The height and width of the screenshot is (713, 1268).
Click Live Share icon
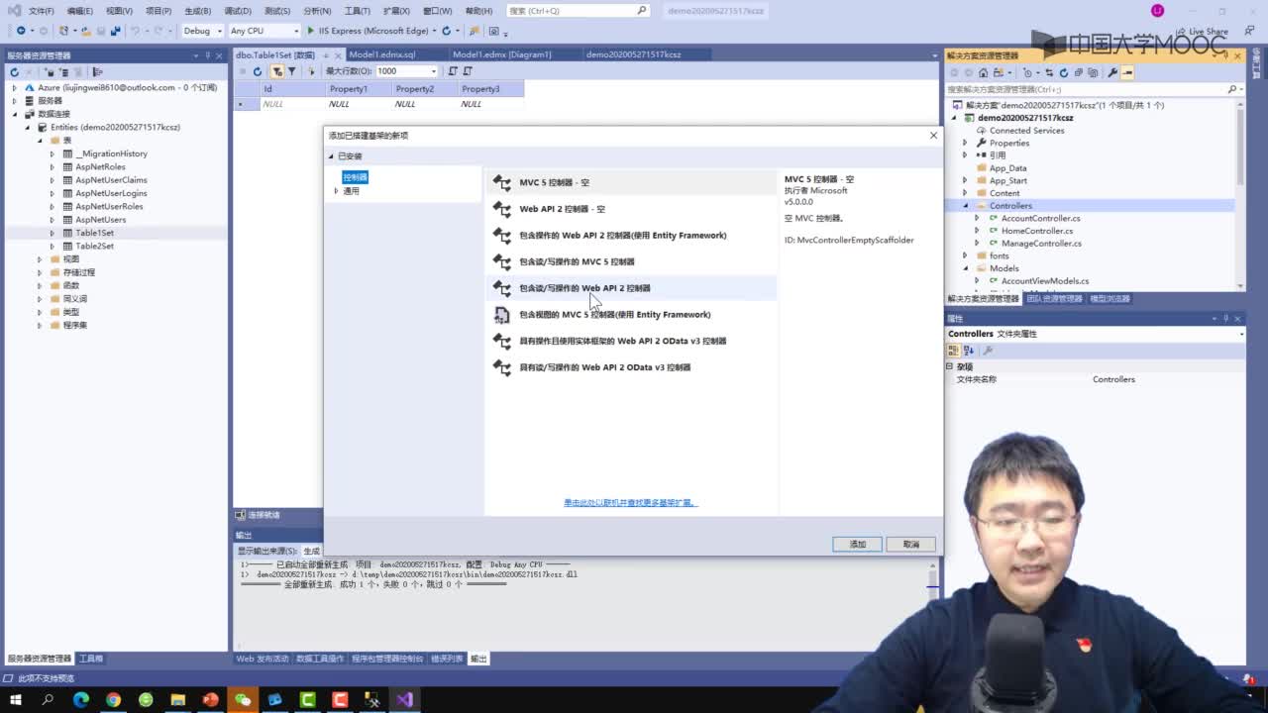(x=1181, y=32)
